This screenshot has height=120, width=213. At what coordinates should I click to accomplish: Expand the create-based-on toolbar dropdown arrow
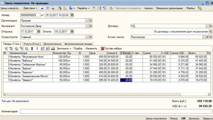[74, 8]
